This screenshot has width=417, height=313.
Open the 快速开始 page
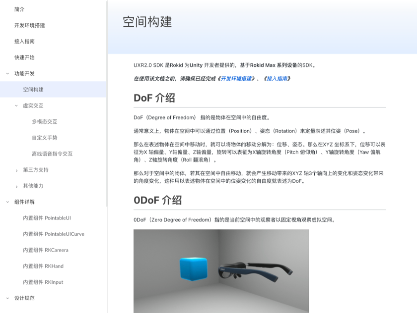(24, 57)
